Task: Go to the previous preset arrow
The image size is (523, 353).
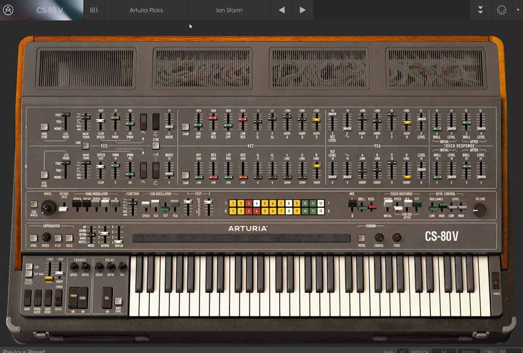Action: pos(282,10)
